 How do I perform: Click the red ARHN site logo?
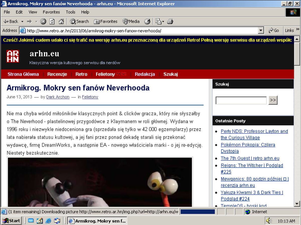13,56
